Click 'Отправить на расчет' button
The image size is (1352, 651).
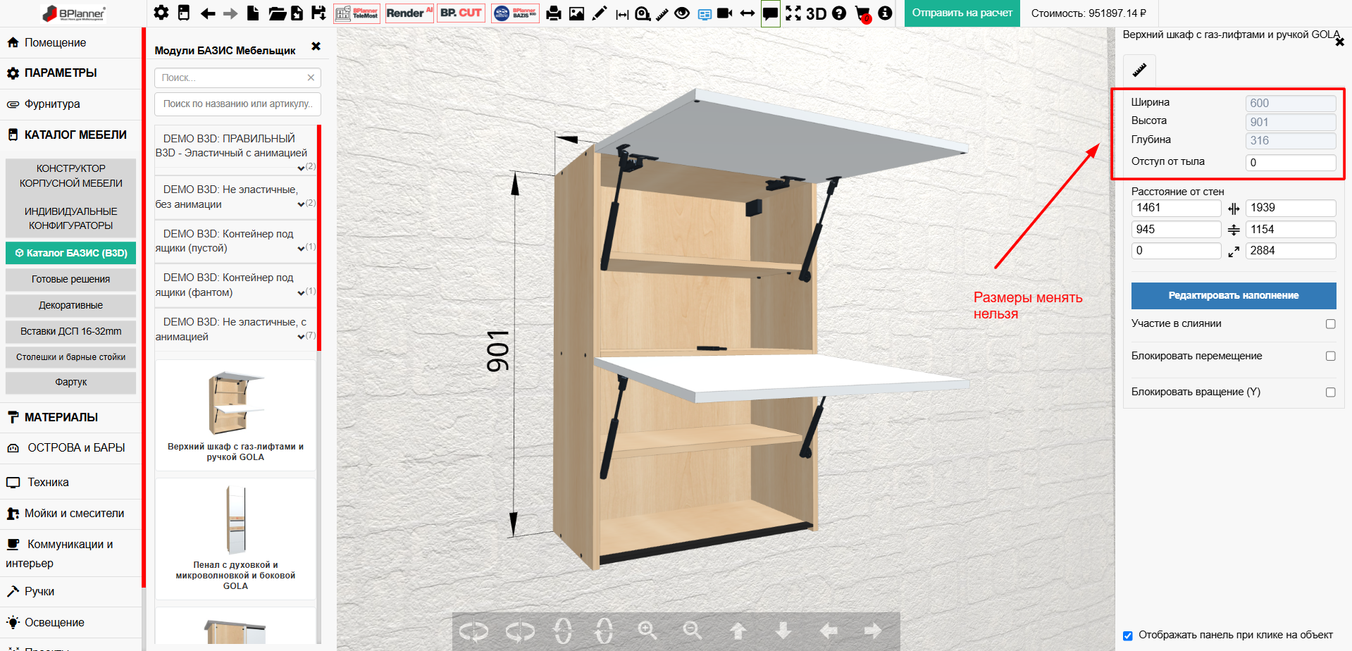[x=962, y=13]
